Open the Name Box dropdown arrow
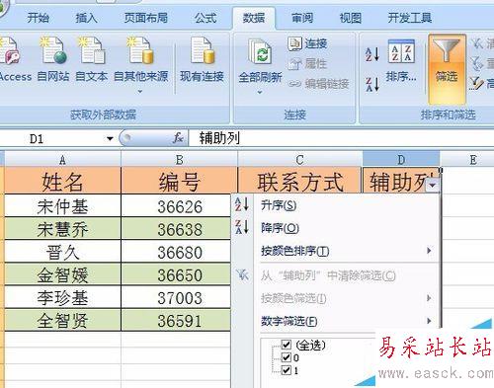Image resolution: width=494 pixels, height=388 pixels. (x=110, y=139)
